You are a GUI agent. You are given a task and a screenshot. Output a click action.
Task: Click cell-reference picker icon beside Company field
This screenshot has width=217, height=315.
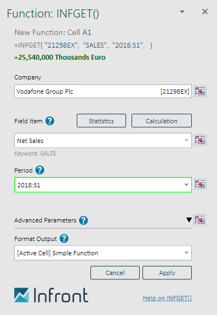pos(200,91)
